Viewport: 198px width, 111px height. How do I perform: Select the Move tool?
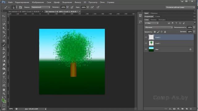[x=4, y=16]
